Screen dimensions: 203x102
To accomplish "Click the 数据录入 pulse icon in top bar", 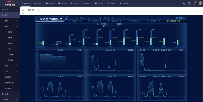I will pos(108,3).
